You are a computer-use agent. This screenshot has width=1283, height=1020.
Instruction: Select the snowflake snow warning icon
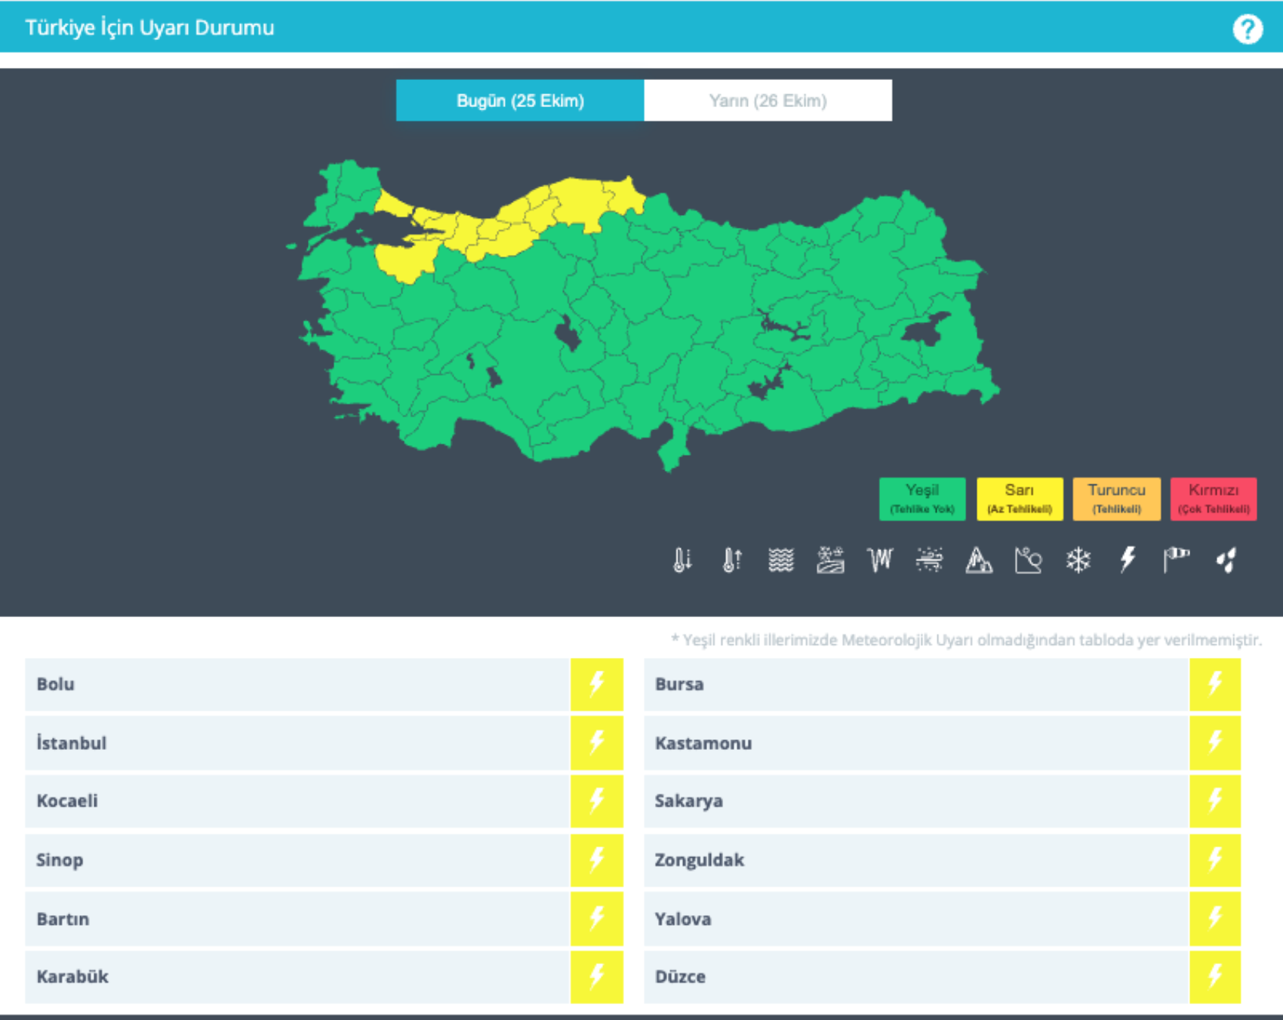(1078, 561)
